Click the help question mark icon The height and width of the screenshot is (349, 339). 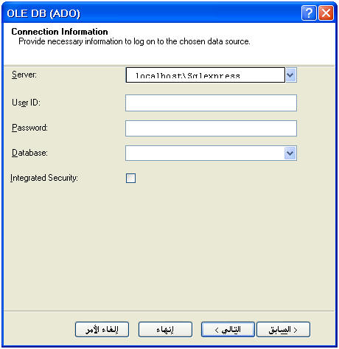[309, 13]
